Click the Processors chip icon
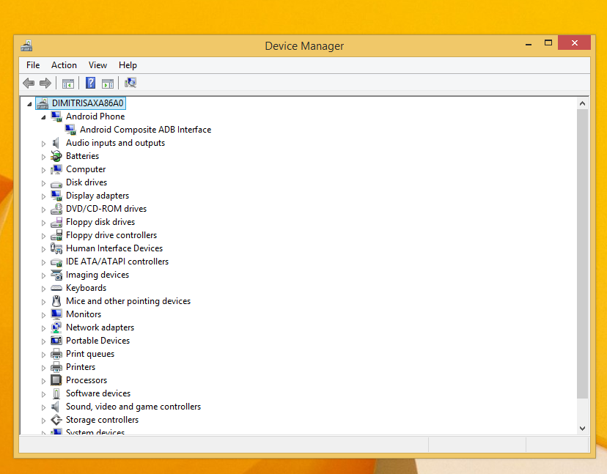 tap(56, 380)
